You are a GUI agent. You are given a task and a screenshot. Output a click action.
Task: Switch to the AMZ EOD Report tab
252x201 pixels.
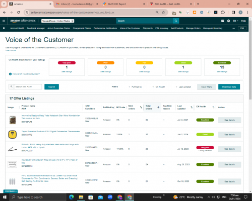pyautogui.click(x=124, y=4)
